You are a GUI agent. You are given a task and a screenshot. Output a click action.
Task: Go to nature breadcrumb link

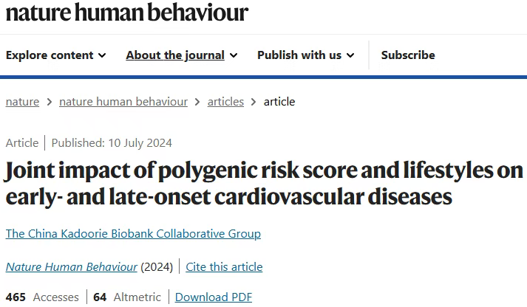pyautogui.click(x=22, y=102)
